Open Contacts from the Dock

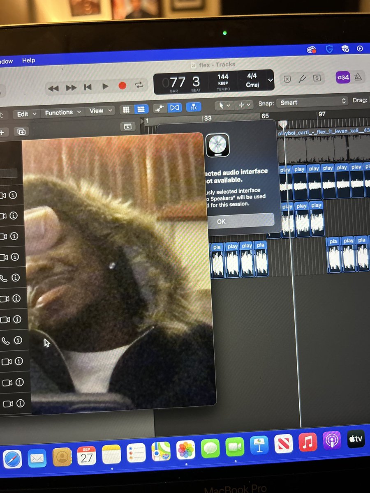click(62, 456)
